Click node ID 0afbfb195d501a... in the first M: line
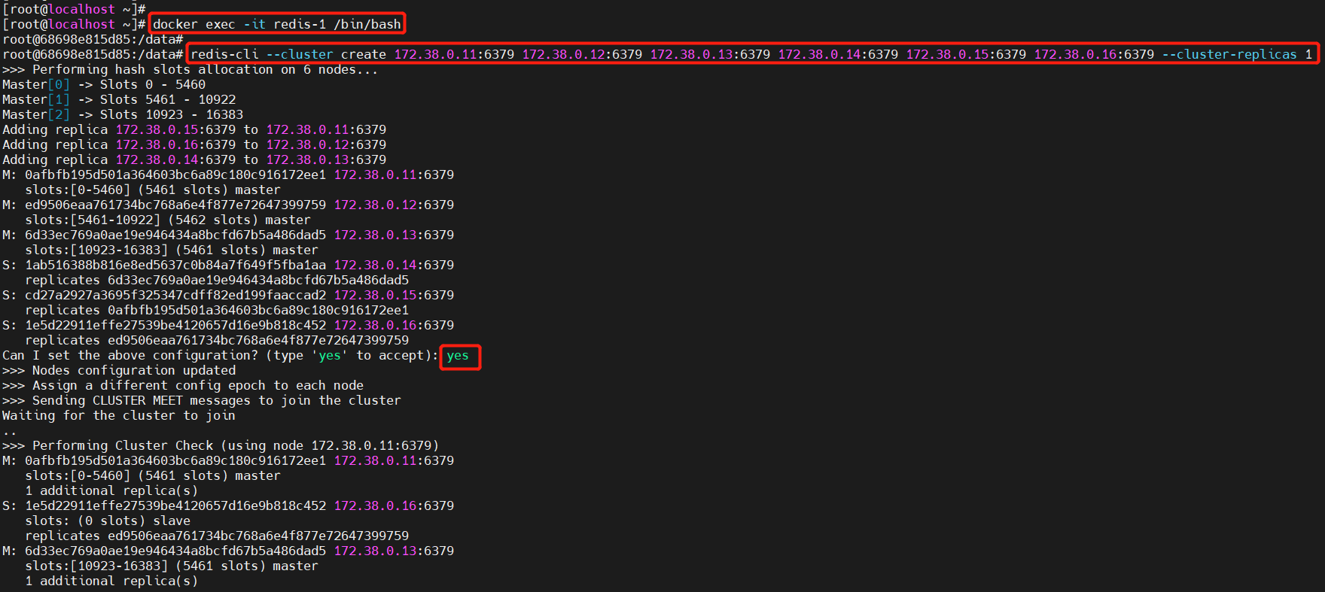This screenshot has height=592, width=1325. pyautogui.click(x=175, y=175)
